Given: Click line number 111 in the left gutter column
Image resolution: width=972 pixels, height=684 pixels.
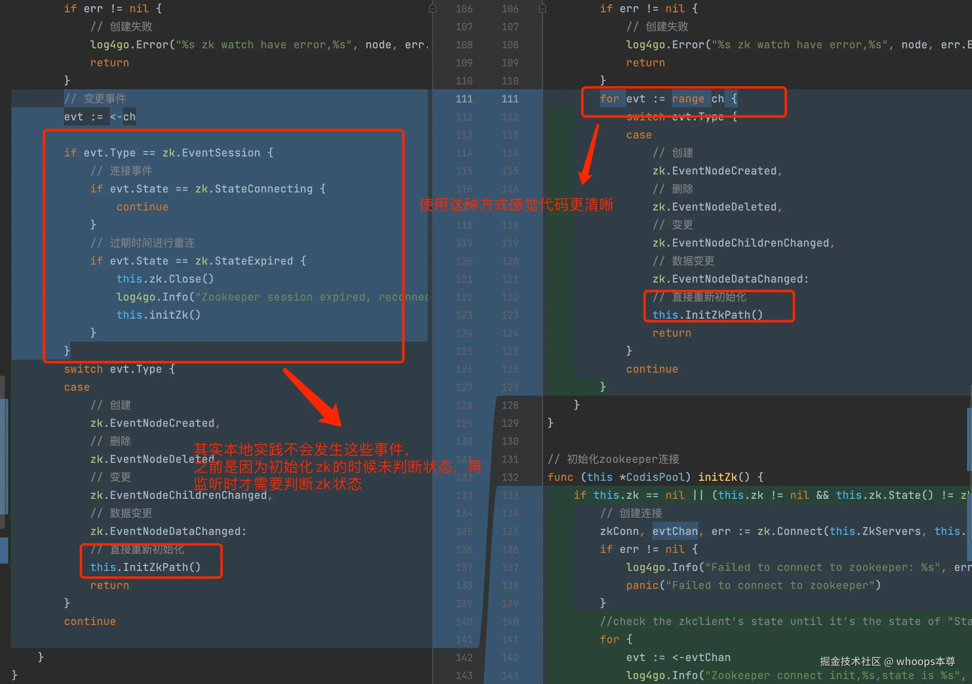Looking at the screenshot, I should pyautogui.click(x=463, y=99).
